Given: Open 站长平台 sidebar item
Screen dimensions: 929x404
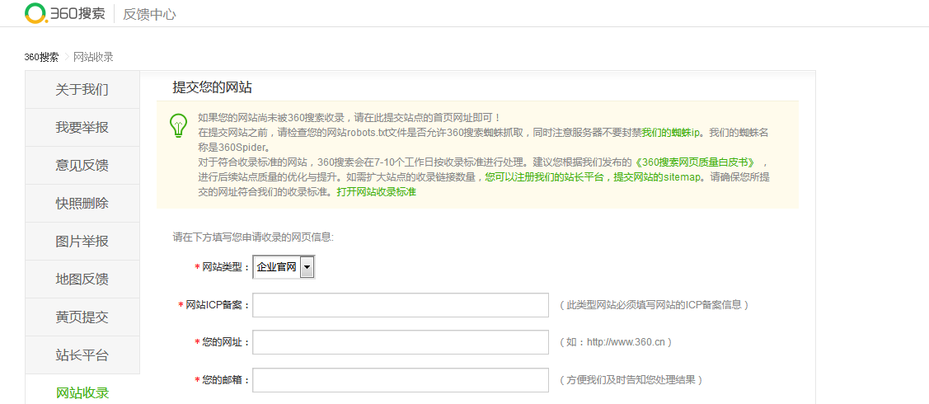Looking at the screenshot, I should pos(82,355).
